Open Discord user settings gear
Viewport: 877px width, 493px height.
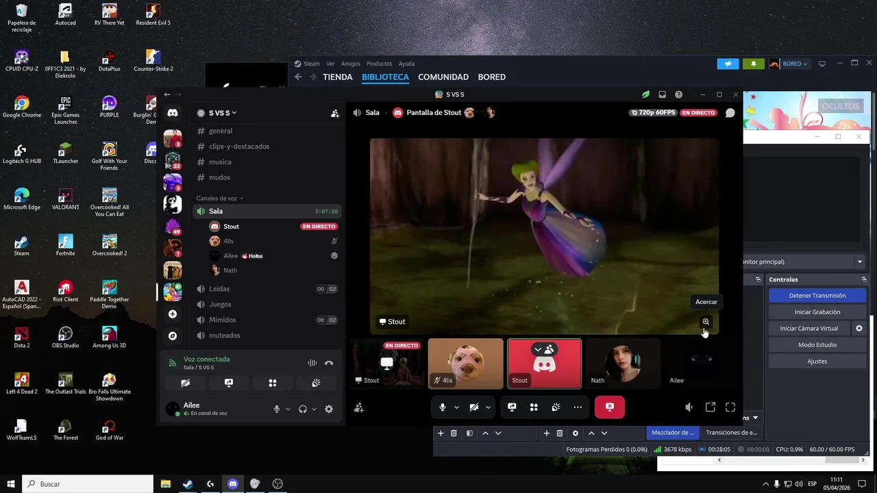tap(329, 409)
